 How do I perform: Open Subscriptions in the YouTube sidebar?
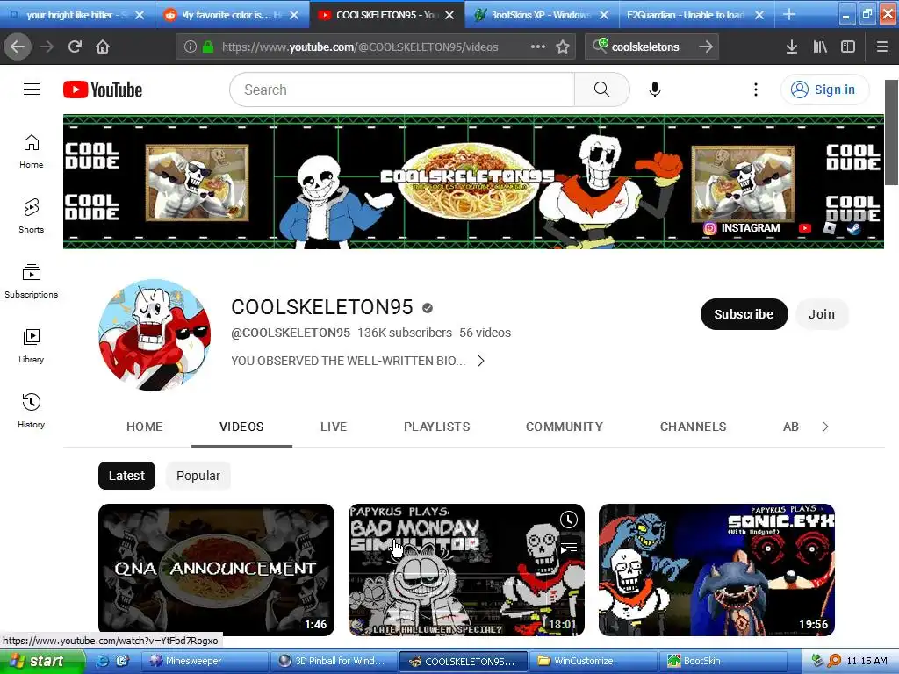click(x=31, y=281)
